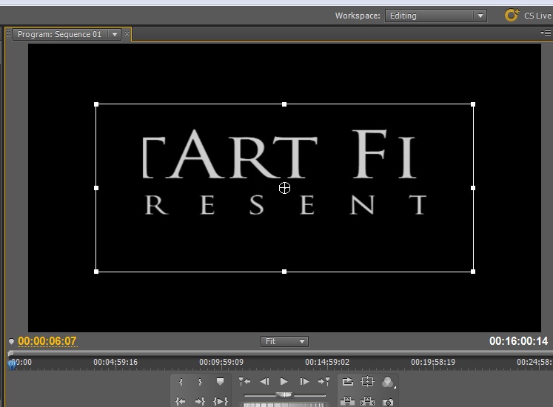Viewport: 553px width, 407px height.
Task: Click the ruler at 00:19:58:19
Action: point(433,362)
